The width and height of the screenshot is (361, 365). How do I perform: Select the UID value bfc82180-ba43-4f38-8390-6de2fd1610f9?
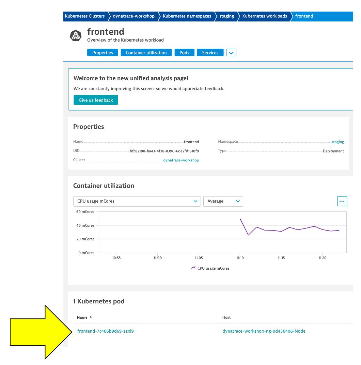click(164, 151)
